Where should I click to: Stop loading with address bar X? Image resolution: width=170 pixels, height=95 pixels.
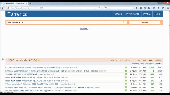(100, 8)
